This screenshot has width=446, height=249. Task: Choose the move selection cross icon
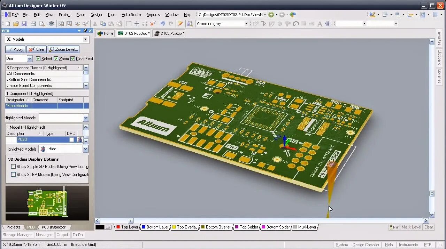pyautogui.click(x=137, y=24)
